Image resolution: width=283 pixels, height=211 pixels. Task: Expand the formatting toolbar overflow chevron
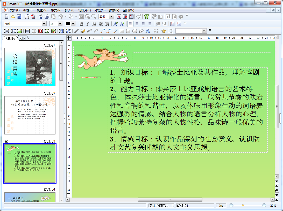tap(185, 23)
